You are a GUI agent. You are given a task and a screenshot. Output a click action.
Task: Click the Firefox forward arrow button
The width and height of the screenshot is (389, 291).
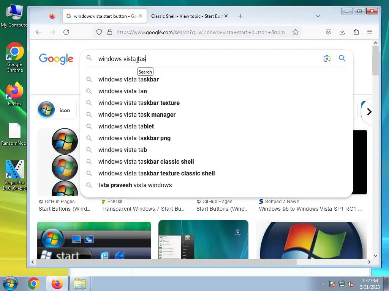[52, 32]
